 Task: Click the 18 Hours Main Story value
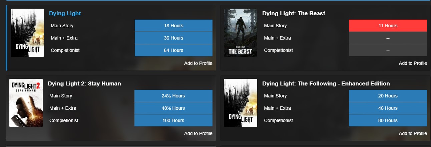pyautogui.click(x=173, y=26)
